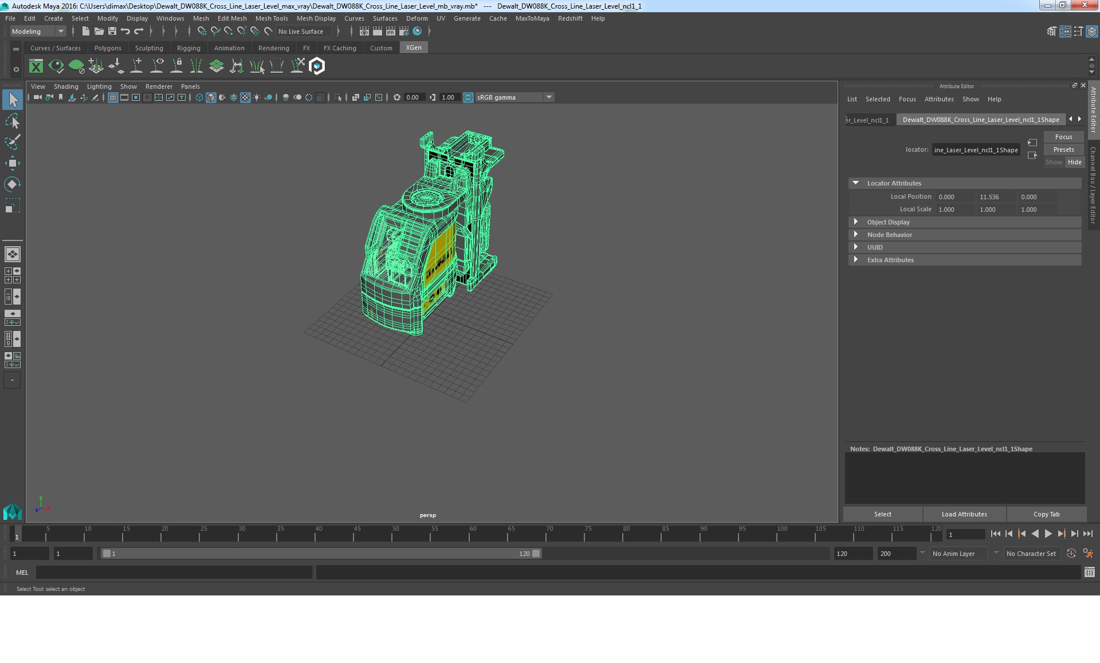Open the Mesh Tools menu
Viewport: 1100px width, 663px height.
272,18
